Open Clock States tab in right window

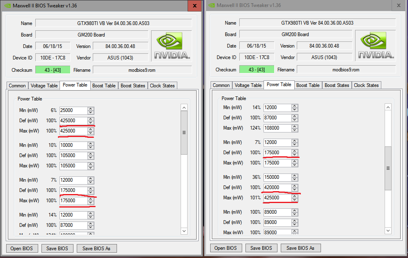point(366,85)
